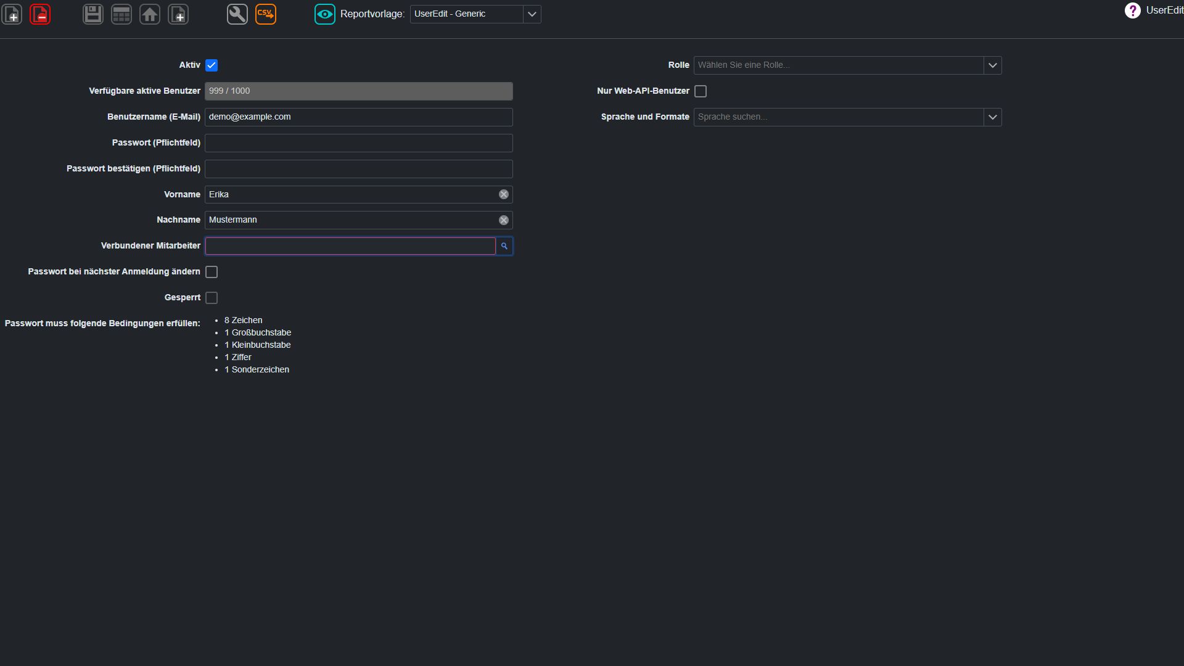Click the red delete record icon
Screen dimensions: 1184x666
tap(40, 14)
